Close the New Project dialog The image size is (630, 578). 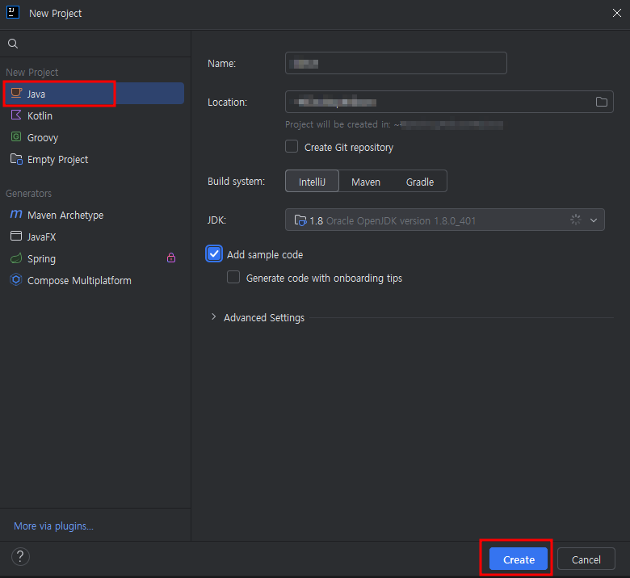pyautogui.click(x=617, y=13)
